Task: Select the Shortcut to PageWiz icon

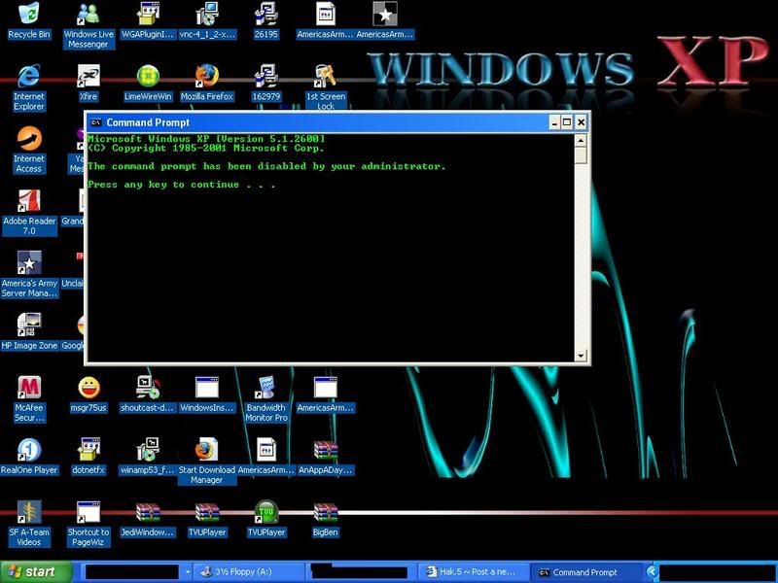Action: (88, 524)
